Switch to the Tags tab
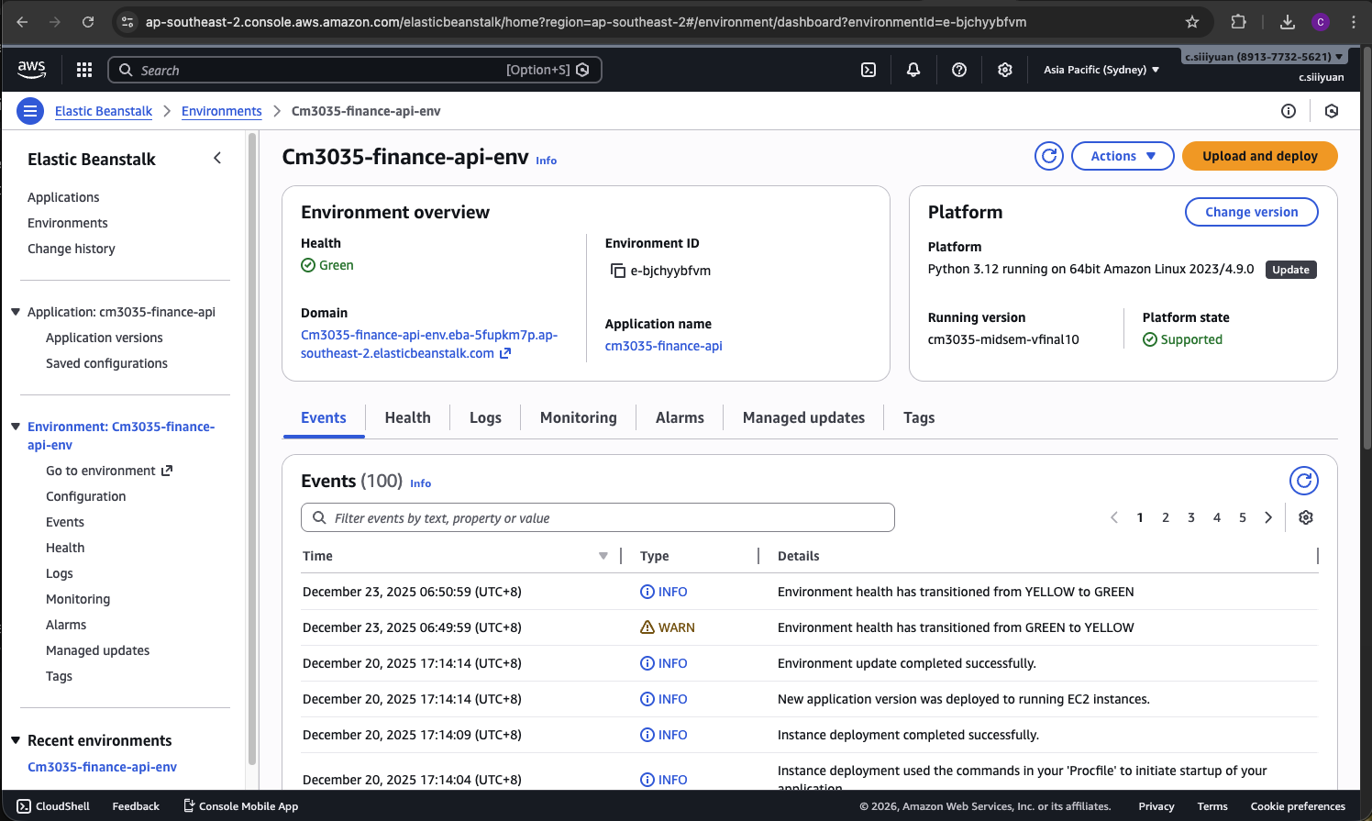 coord(919,417)
